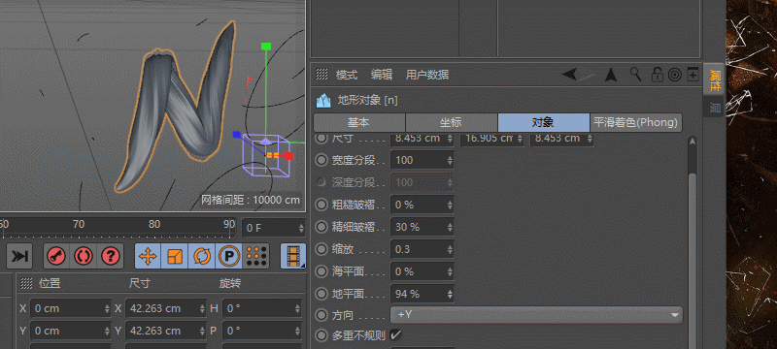Screen dimensions: 777x349
Task: Click the keyframe selection question-mark icon
Action: click(x=111, y=256)
